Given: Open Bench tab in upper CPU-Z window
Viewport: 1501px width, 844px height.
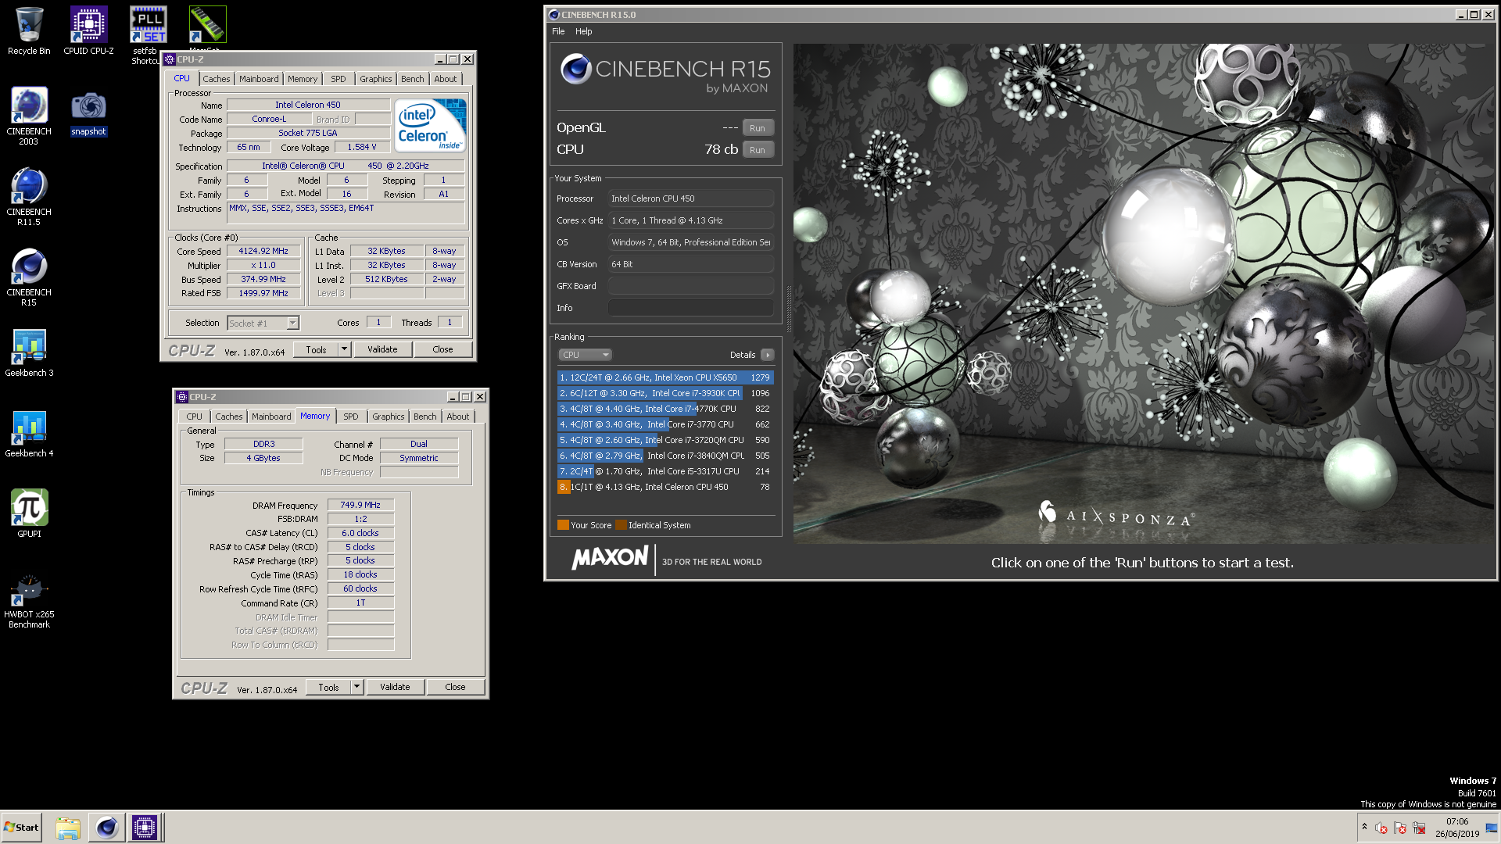Looking at the screenshot, I should [x=413, y=79].
